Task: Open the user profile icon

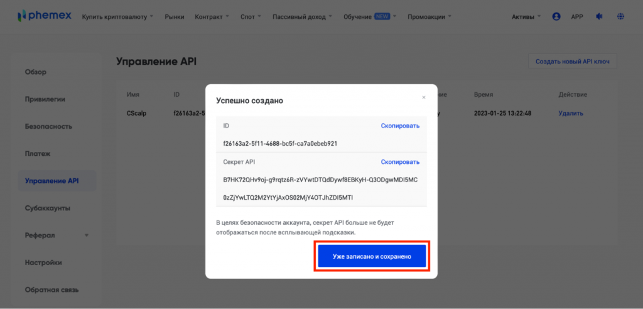Action: (x=556, y=16)
